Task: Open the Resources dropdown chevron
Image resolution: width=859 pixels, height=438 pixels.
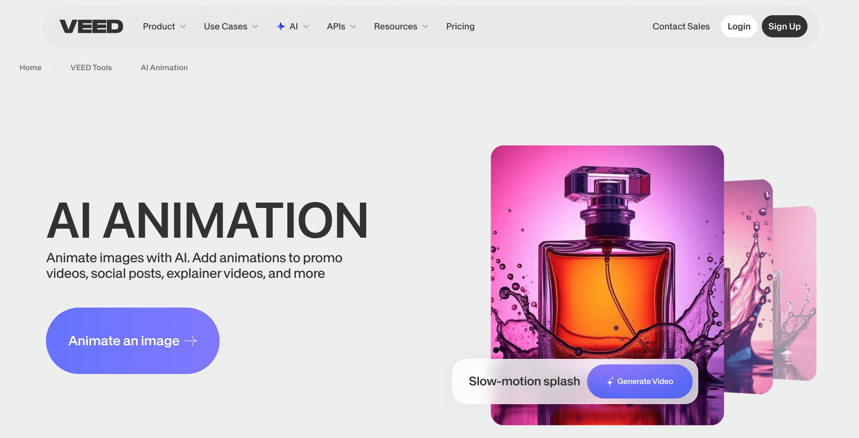Action: pos(425,27)
